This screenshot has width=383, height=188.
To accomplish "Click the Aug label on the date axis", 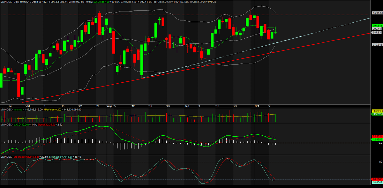I will 109,106.
